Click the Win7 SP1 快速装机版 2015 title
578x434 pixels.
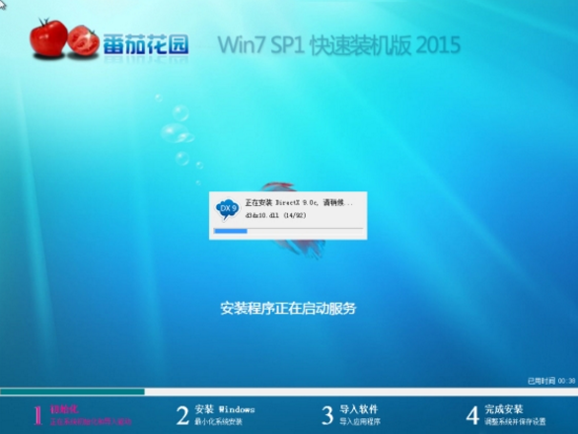coord(338,45)
